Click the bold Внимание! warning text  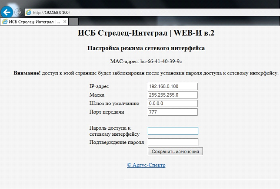pyautogui.click(x=27, y=73)
